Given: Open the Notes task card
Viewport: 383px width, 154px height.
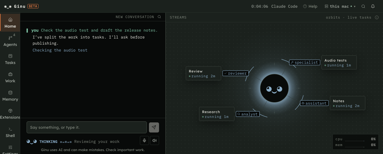Looking at the screenshot, I should coord(348,103).
